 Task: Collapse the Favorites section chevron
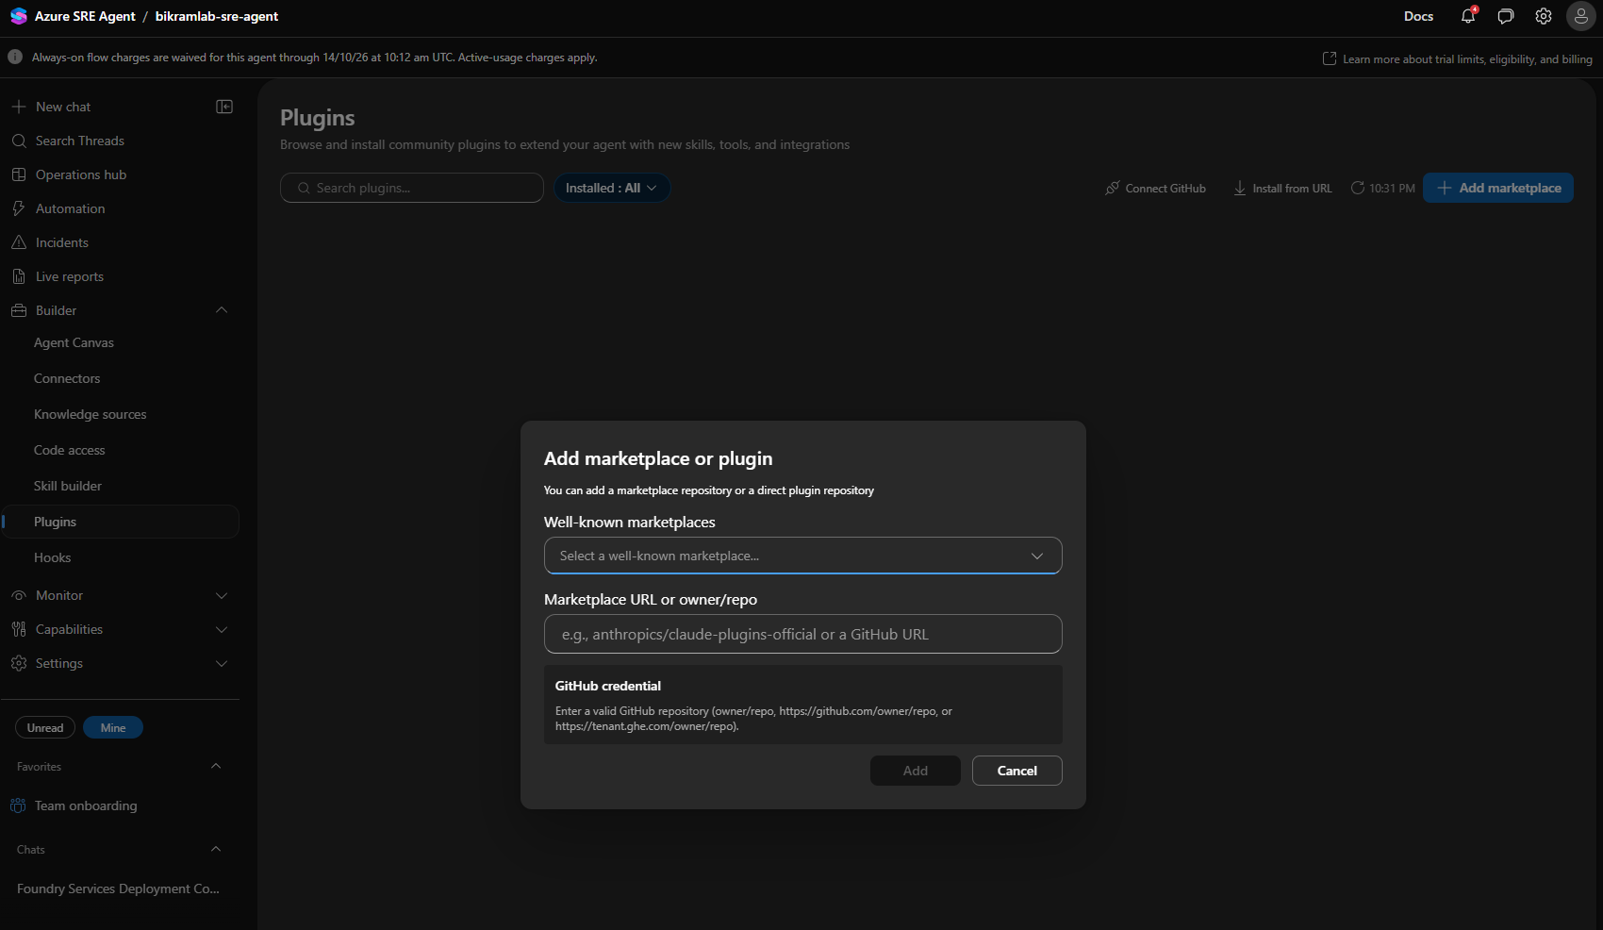pos(216,766)
